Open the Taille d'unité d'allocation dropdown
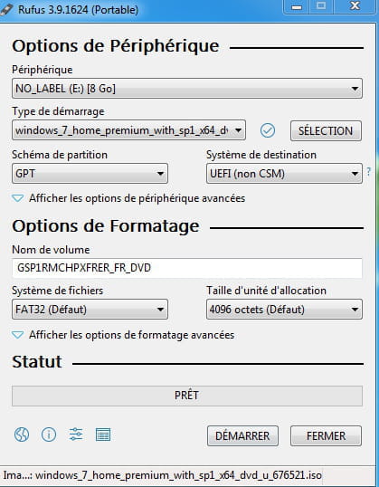This screenshot has width=379, height=487. pyautogui.click(x=284, y=310)
